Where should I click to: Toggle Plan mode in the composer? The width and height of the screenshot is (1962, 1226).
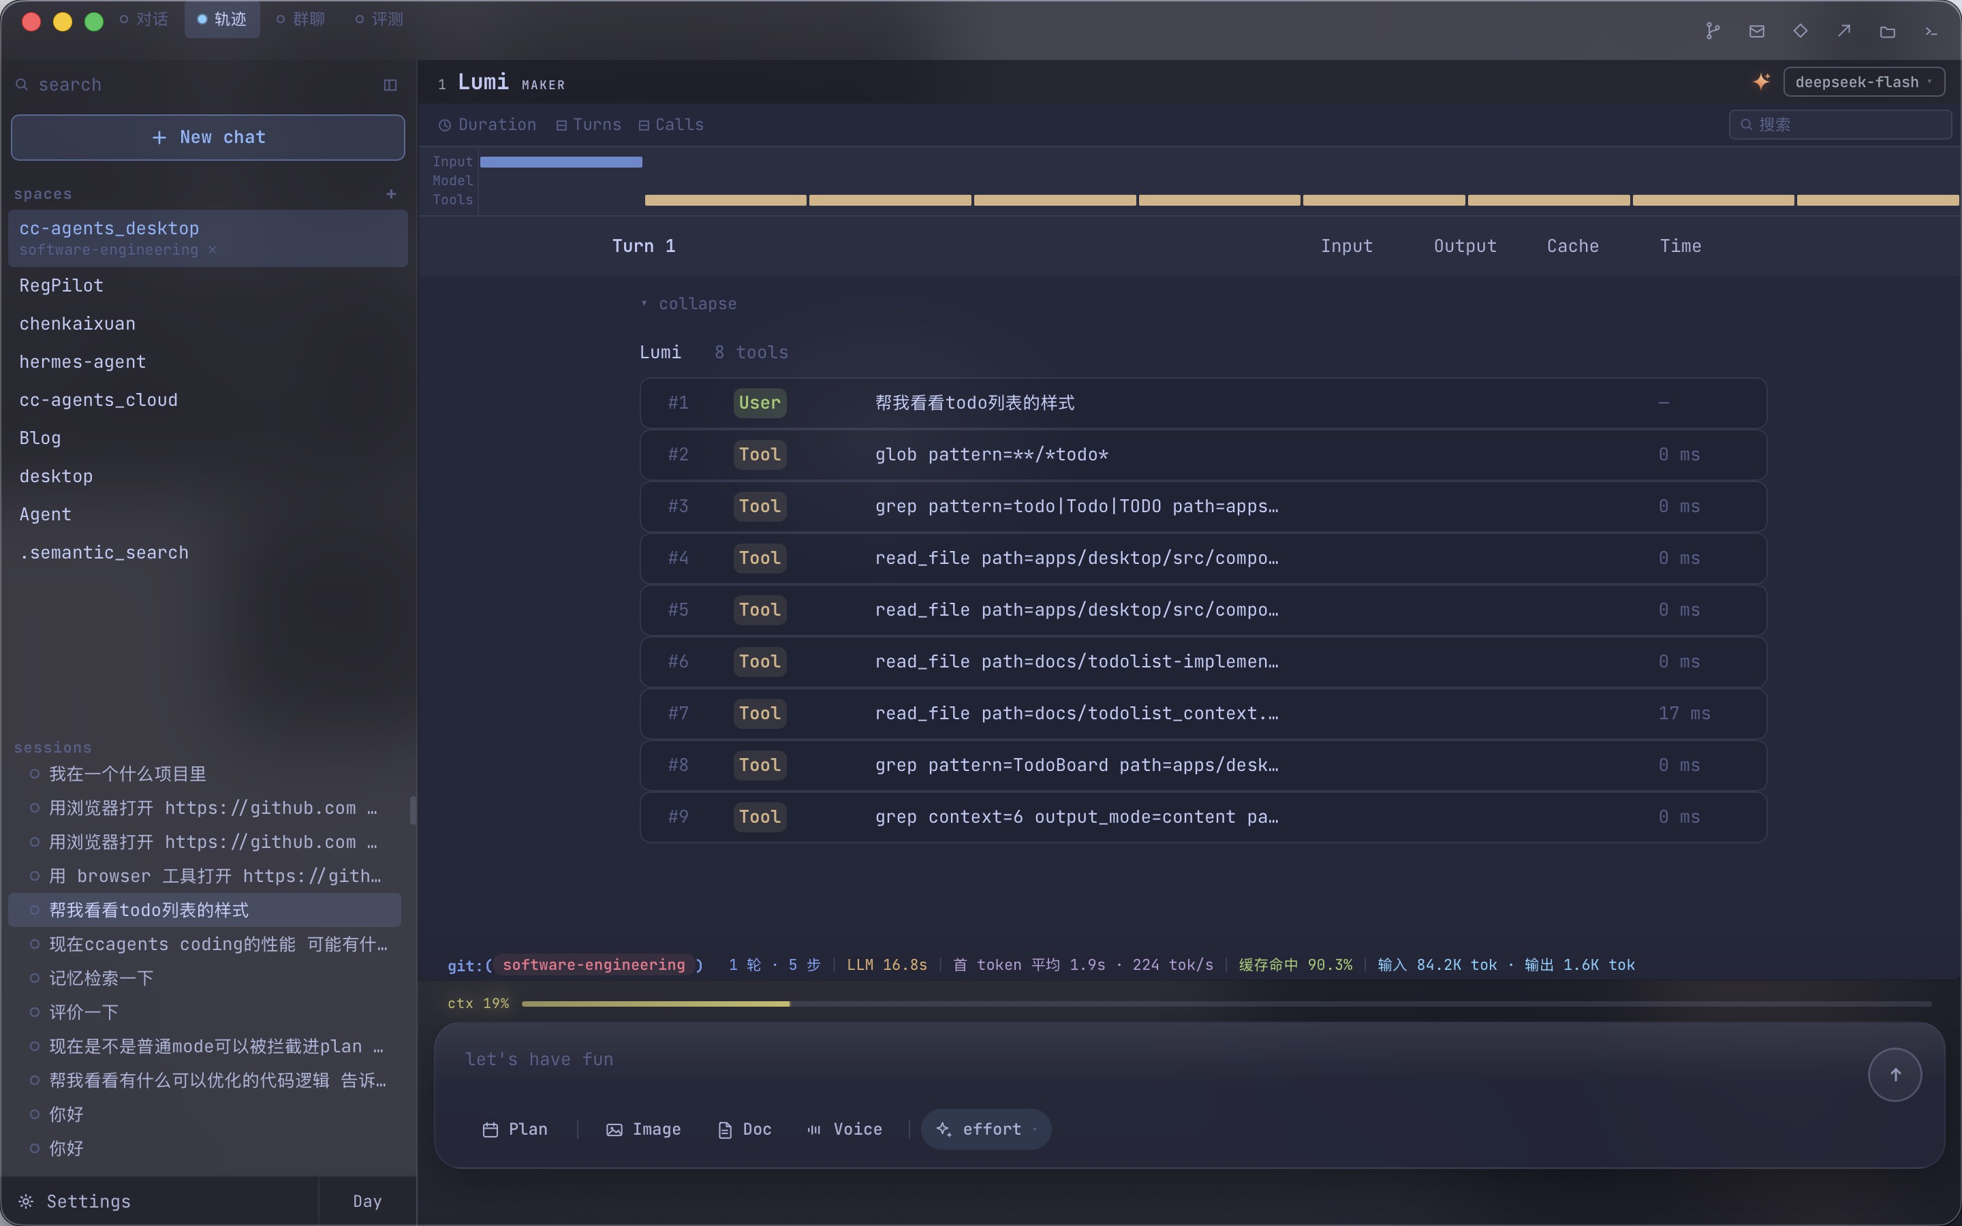[x=515, y=1129]
